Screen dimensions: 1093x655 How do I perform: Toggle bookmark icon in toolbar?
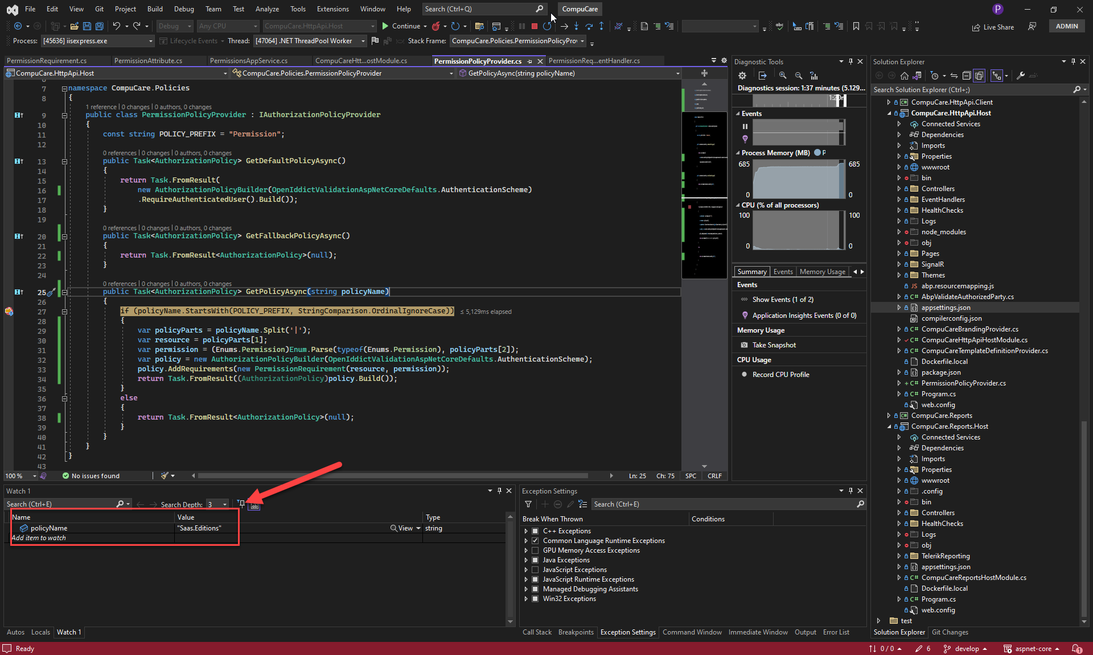pos(856,26)
